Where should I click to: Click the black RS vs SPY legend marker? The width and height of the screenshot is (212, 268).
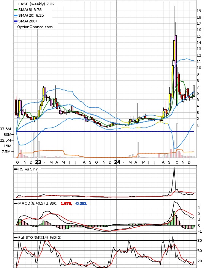pos(16,169)
